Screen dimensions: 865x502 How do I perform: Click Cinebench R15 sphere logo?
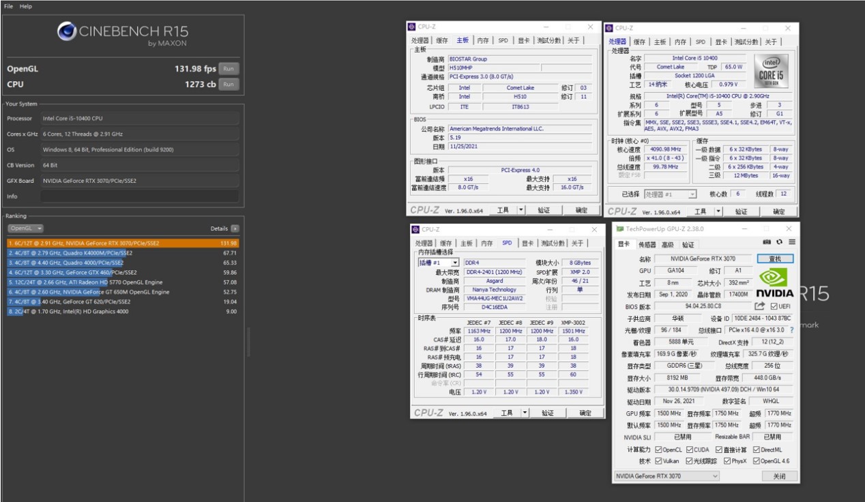coord(67,31)
